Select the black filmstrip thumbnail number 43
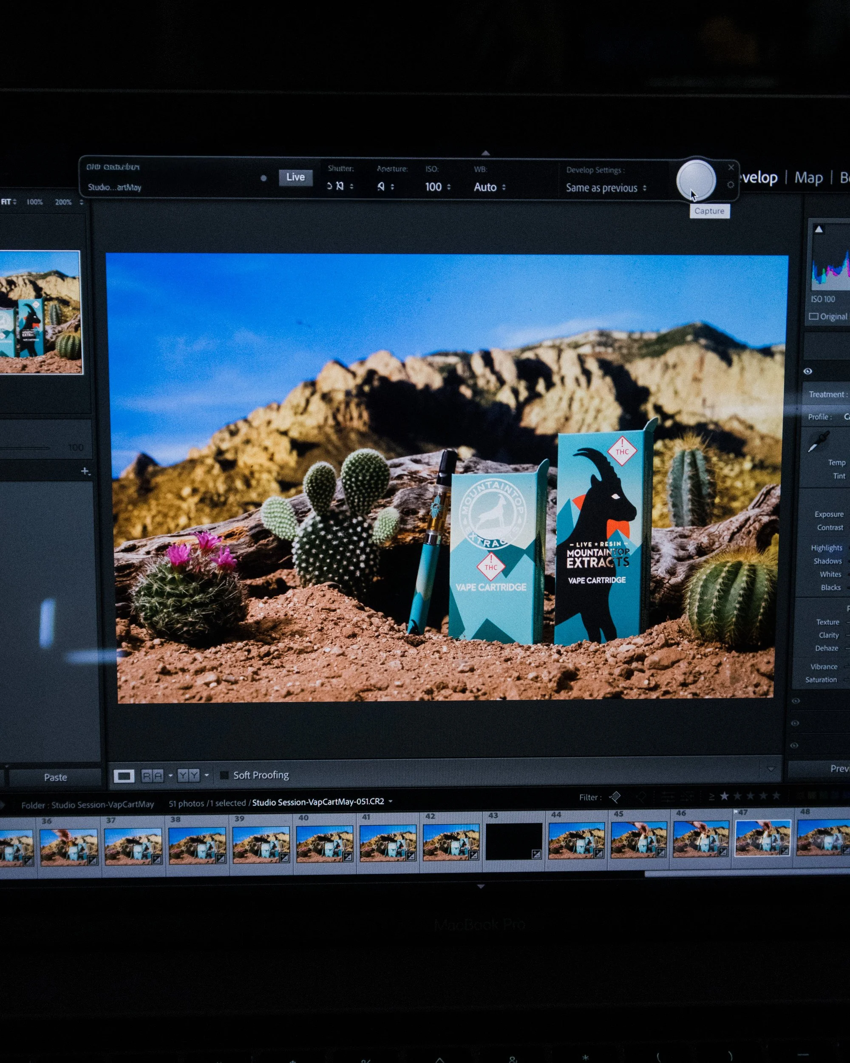Viewport: 850px width, 1063px height. click(x=513, y=841)
